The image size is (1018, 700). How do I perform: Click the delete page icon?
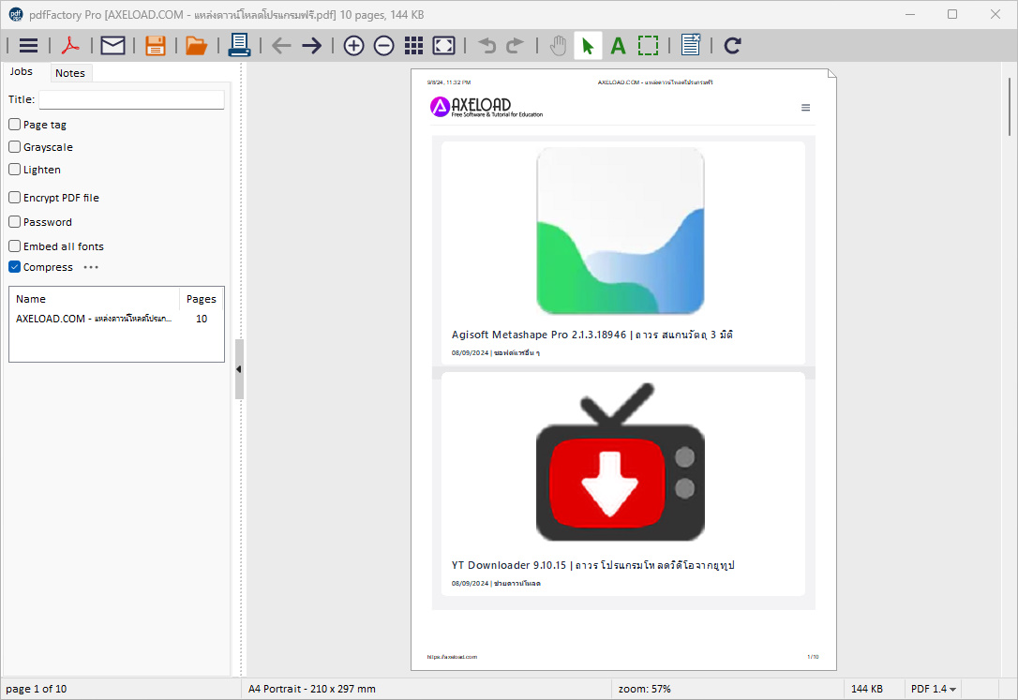click(x=691, y=45)
